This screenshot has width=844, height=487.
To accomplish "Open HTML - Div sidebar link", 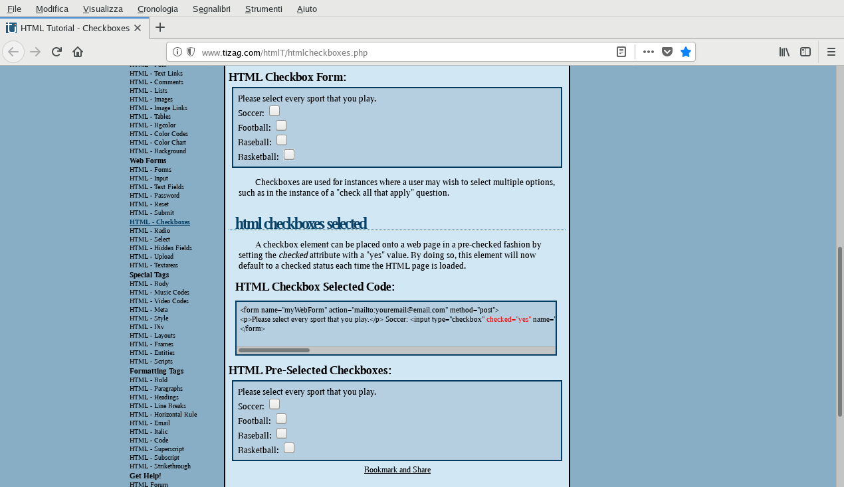I will click(x=147, y=326).
